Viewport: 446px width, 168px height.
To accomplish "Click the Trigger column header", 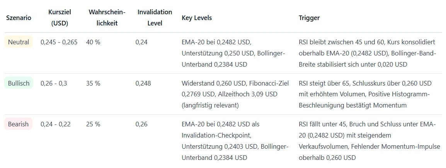I will 309,18.
